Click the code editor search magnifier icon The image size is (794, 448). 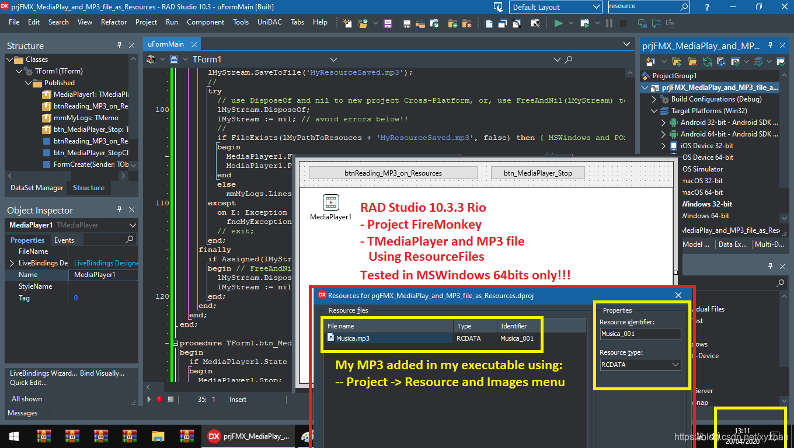567,60
